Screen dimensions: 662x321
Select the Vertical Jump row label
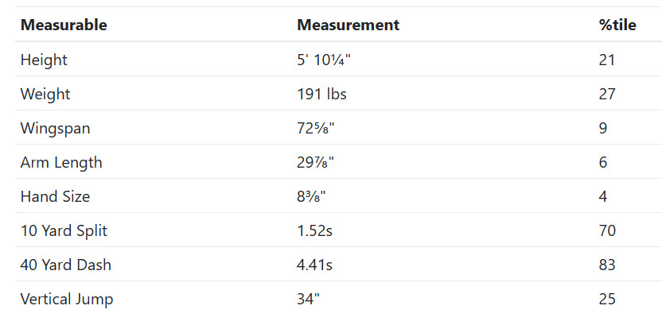coord(67,300)
